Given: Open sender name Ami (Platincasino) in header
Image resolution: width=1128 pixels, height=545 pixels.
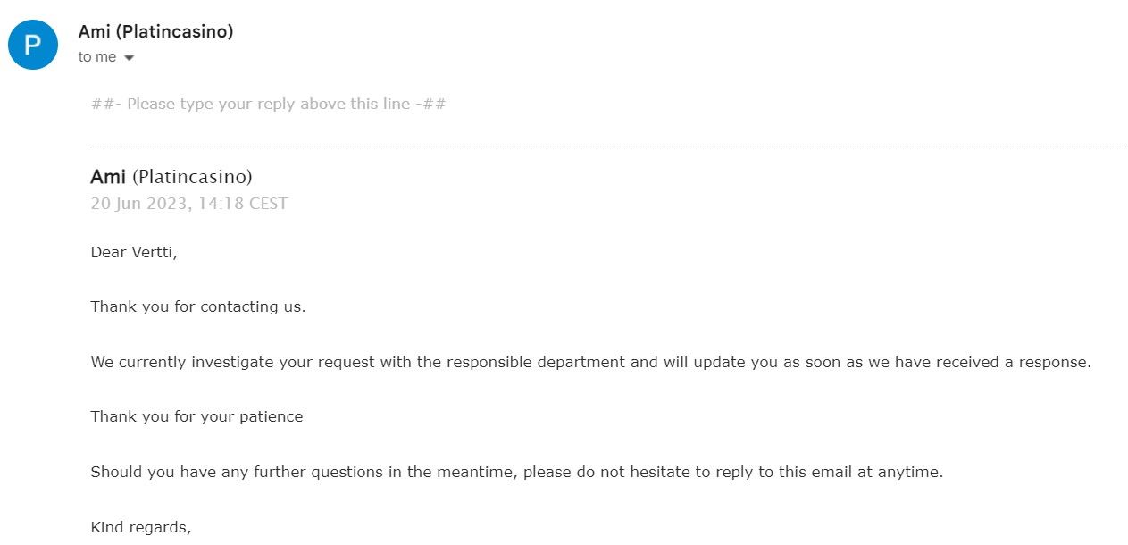Looking at the screenshot, I should (156, 31).
